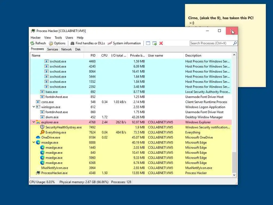Click the Everything.exe magnifier icon
This screenshot has height=205, width=273.
(42, 132)
